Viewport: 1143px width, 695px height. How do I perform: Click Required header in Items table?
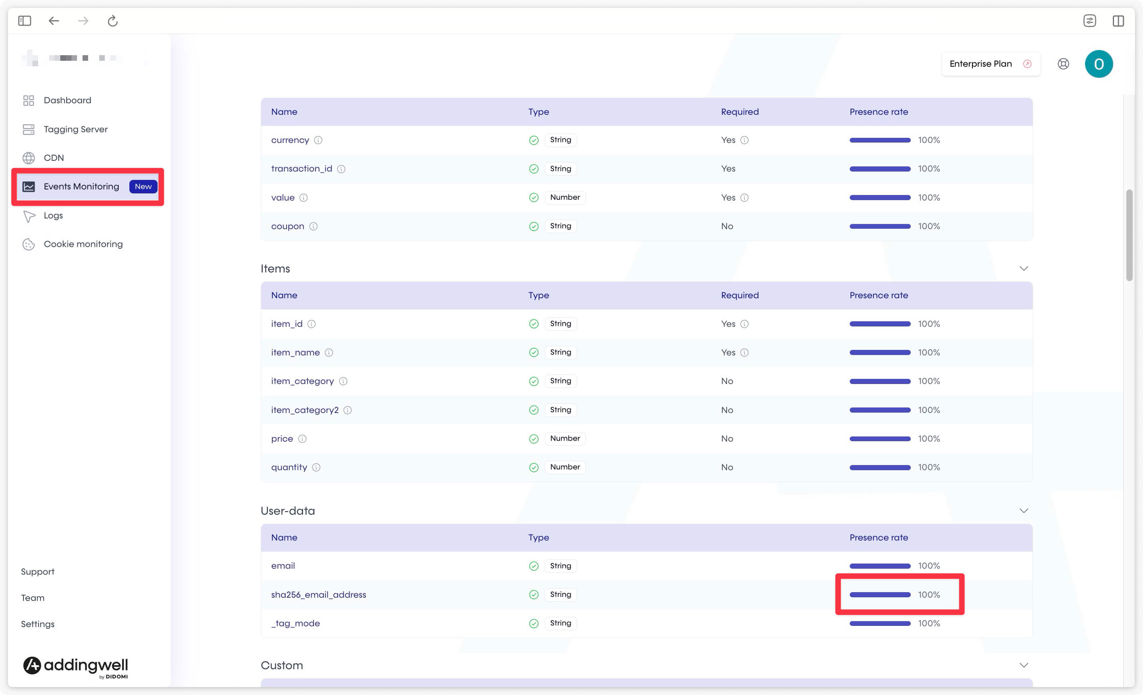coord(739,295)
